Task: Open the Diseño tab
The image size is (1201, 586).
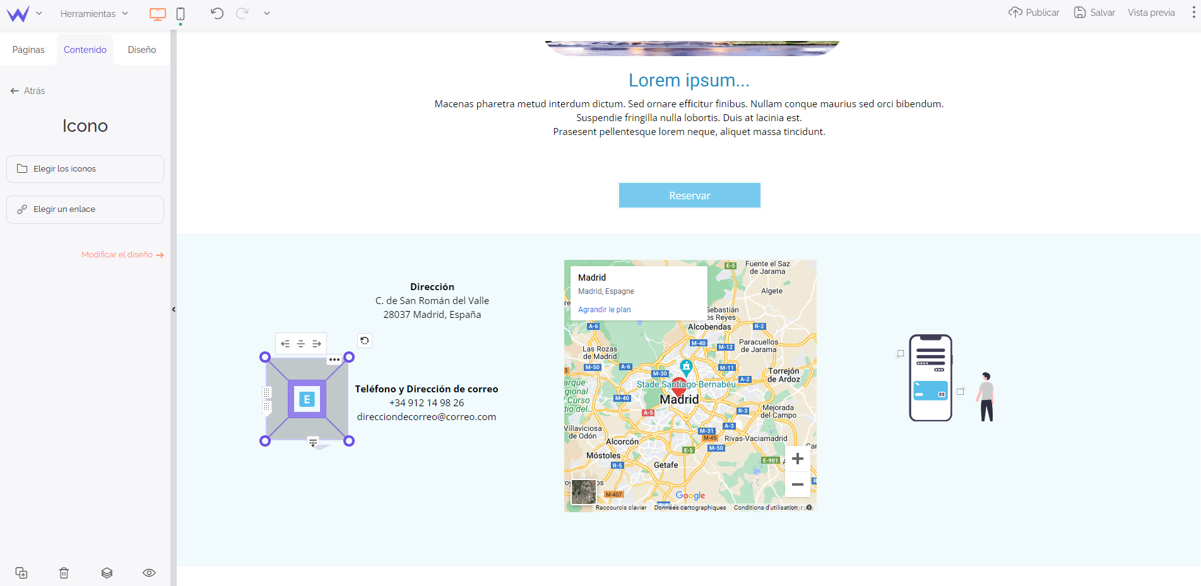Action: tap(141, 50)
